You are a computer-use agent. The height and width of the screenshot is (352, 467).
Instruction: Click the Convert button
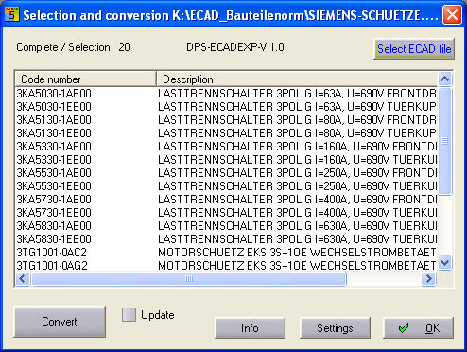pos(60,322)
